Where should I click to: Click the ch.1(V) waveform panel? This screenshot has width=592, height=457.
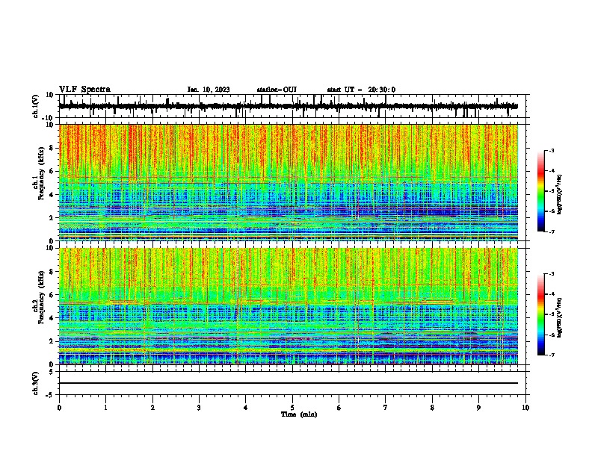(294, 106)
